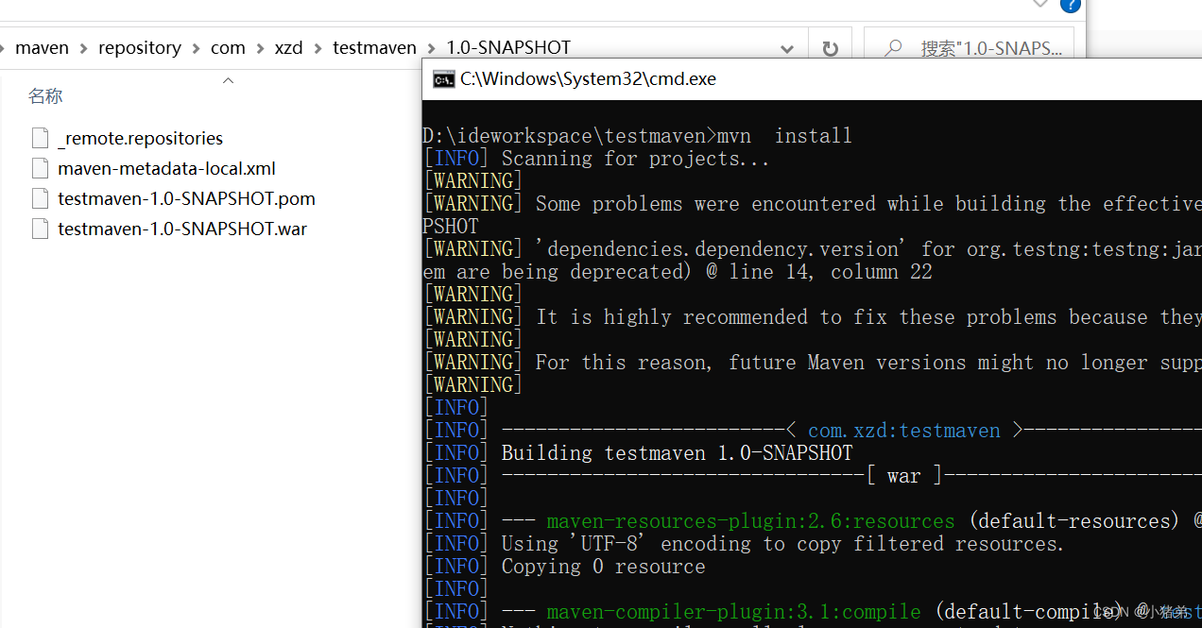Select the testmaven-1.0-SNAPSHOT.pom file name
Image resolution: width=1202 pixels, height=628 pixels.
click(186, 198)
